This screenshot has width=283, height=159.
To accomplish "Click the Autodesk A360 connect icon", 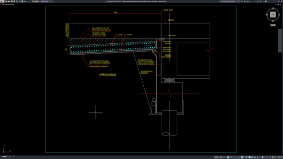I will click(x=260, y=1).
